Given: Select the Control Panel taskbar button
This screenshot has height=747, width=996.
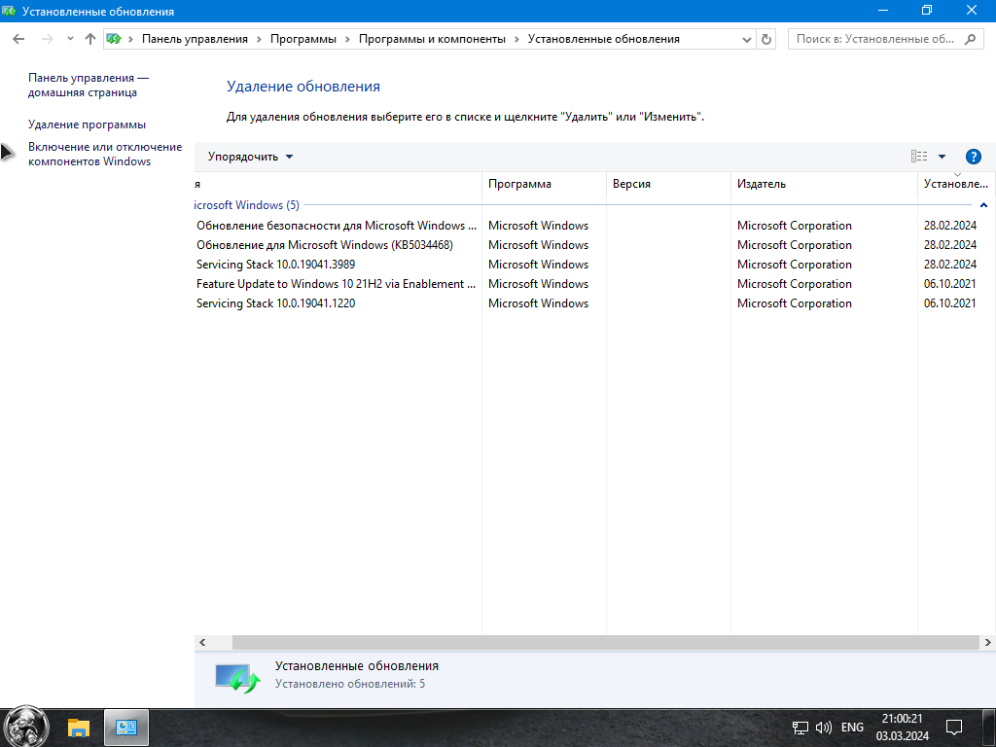Looking at the screenshot, I should coord(125,728).
